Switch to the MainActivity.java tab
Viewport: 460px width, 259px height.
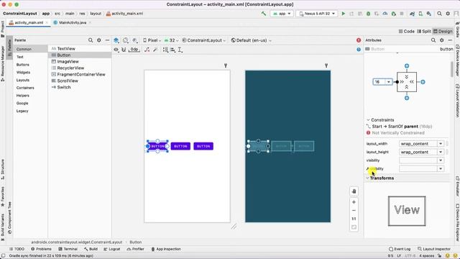73,22
